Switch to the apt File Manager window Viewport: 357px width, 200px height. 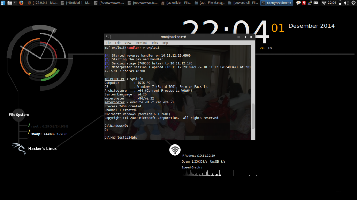tap(210, 3)
